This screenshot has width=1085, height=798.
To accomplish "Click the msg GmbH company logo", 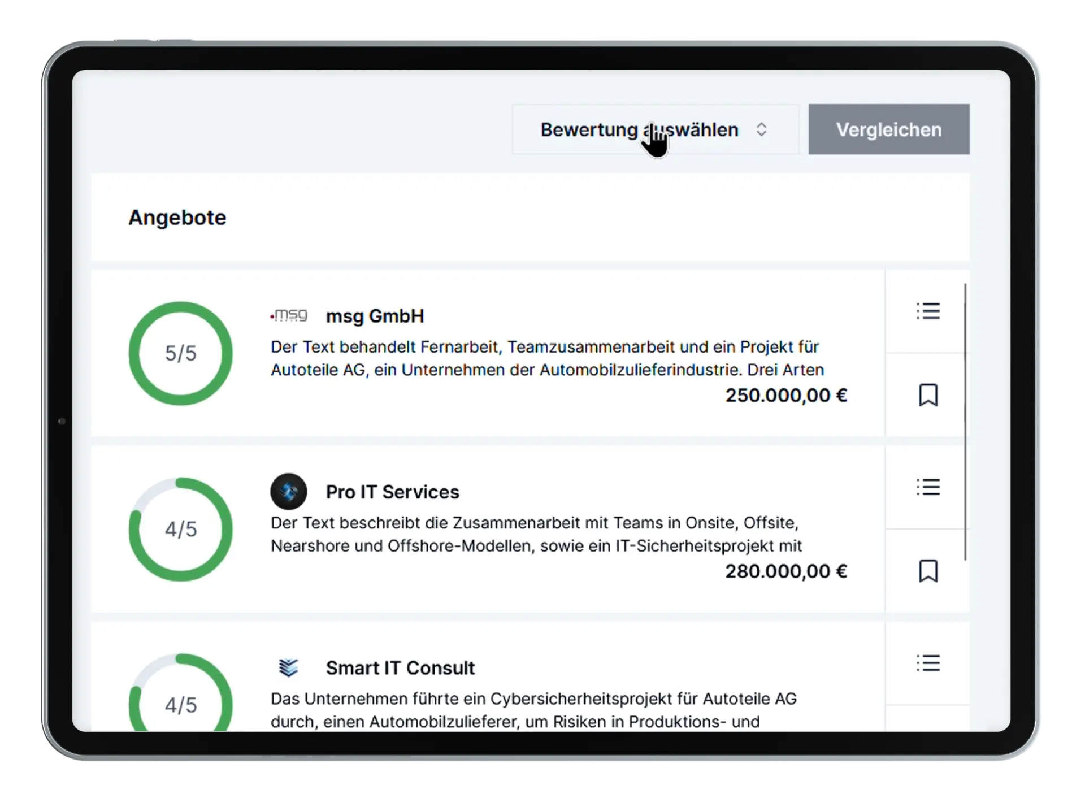I will [289, 315].
